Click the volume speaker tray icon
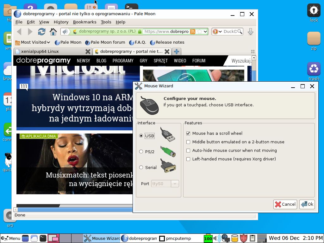 217,238
